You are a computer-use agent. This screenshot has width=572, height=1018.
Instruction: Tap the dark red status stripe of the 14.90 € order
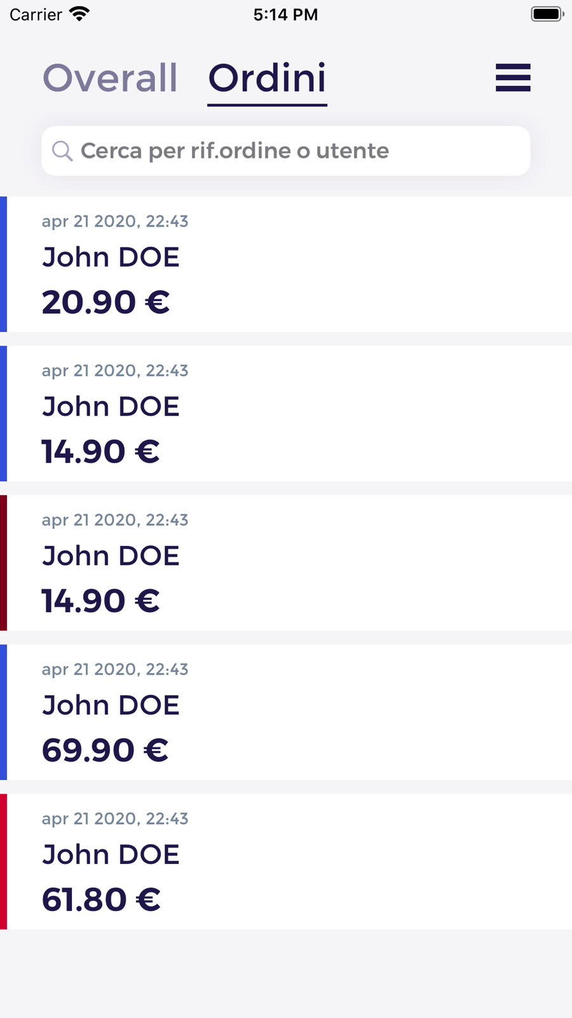click(3, 562)
